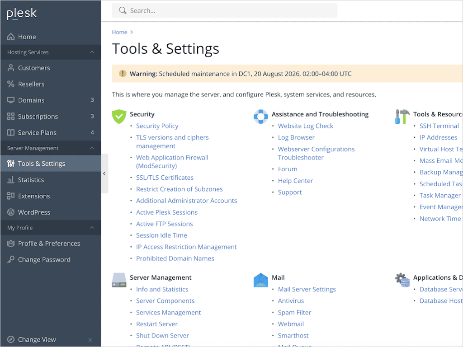Click the Subscriptions grid icon
Image resolution: width=463 pixels, height=347 pixels.
[11, 116]
